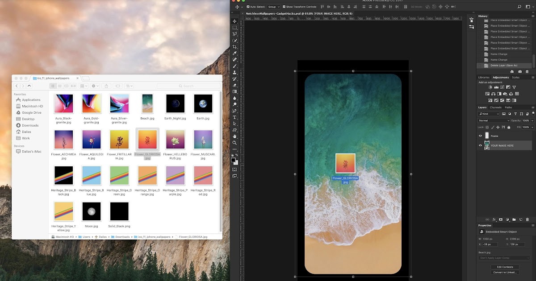
Task: Add Brightness/Contrast adjustment icon
Action: (x=490, y=87)
